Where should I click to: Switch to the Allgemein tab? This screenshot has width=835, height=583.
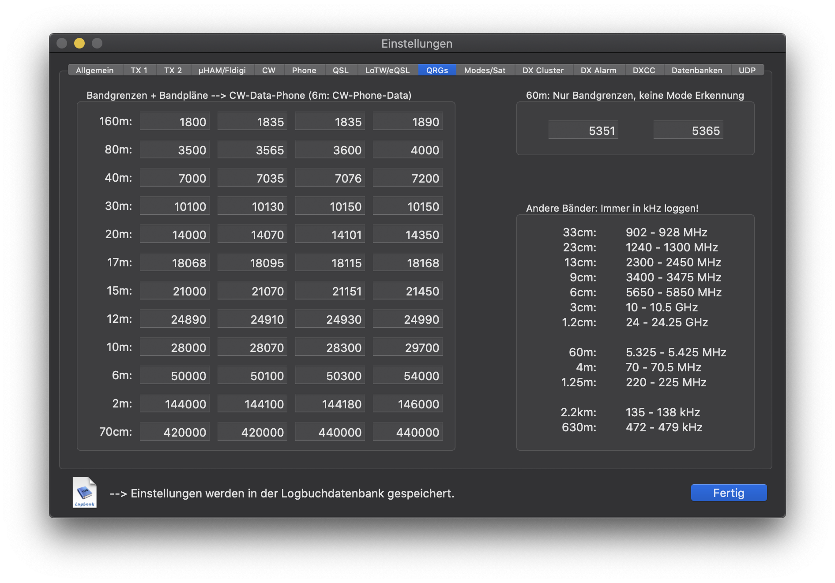pos(94,71)
